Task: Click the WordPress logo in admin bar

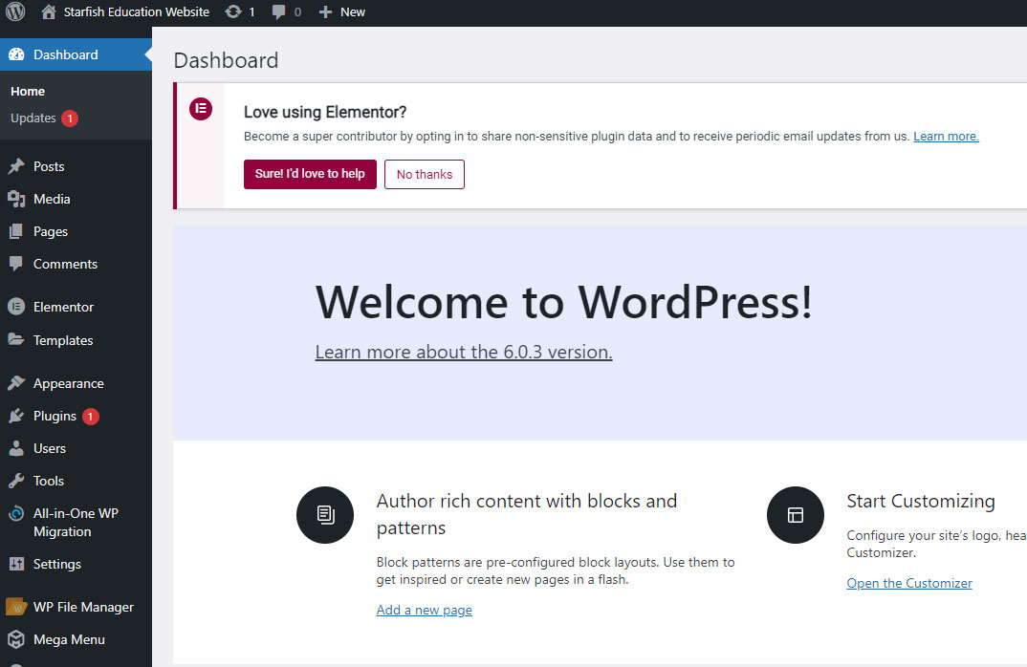Action: click(x=15, y=12)
